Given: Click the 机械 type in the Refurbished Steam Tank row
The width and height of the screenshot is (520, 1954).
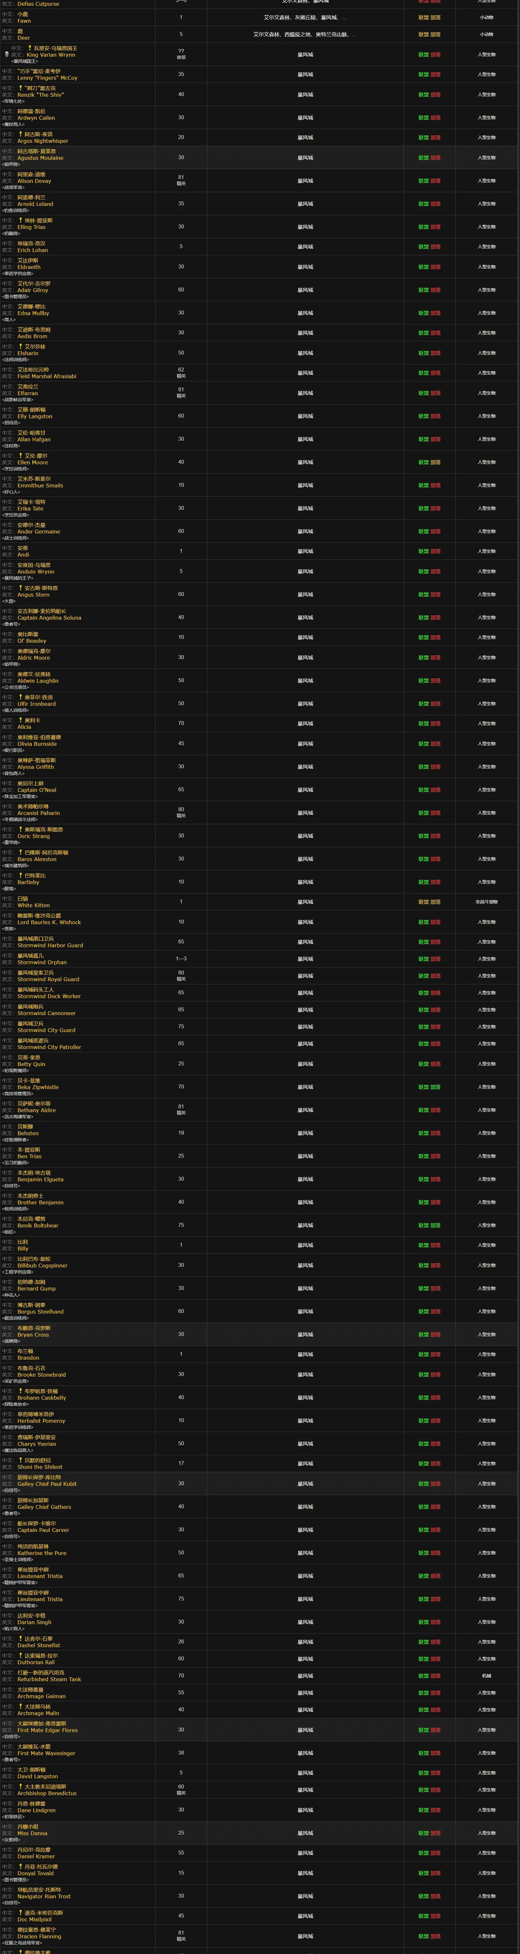Looking at the screenshot, I should click(487, 1676).
